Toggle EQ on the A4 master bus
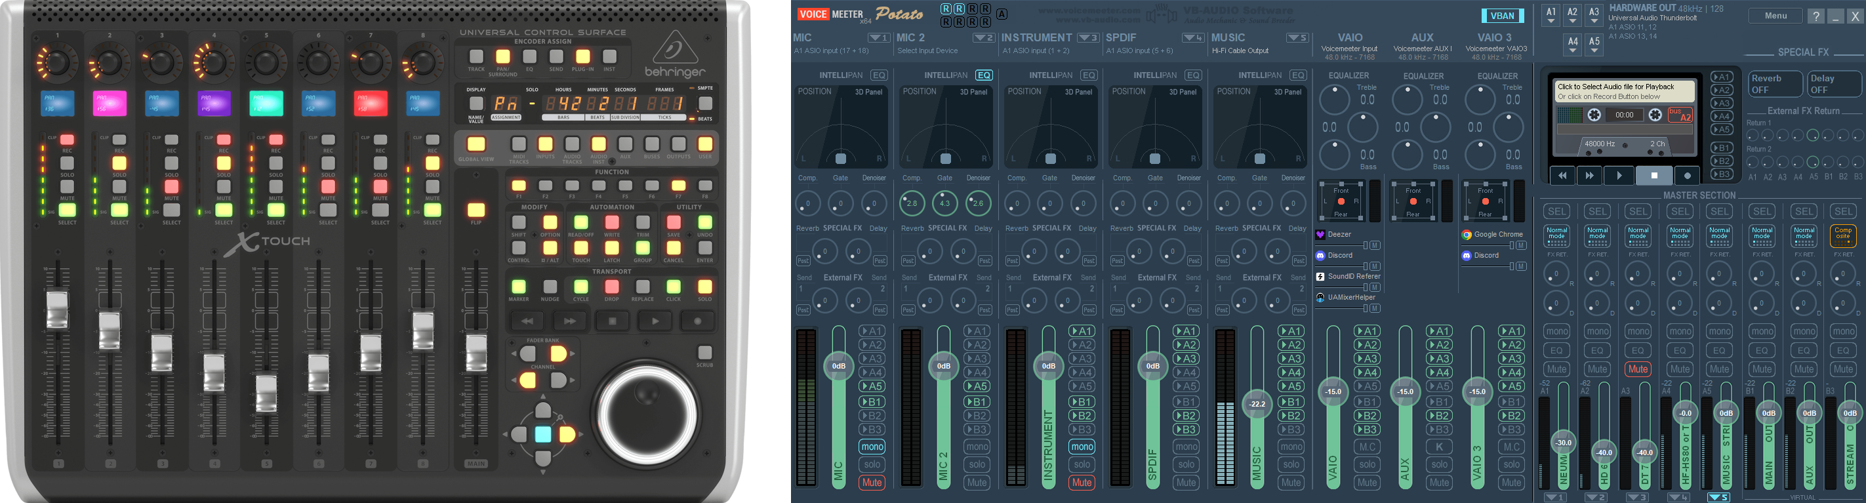1866x503 pixels. [1680, 351]
